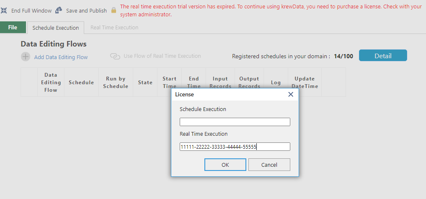Click the empty Schedule Execution license field

coord(235,122)
